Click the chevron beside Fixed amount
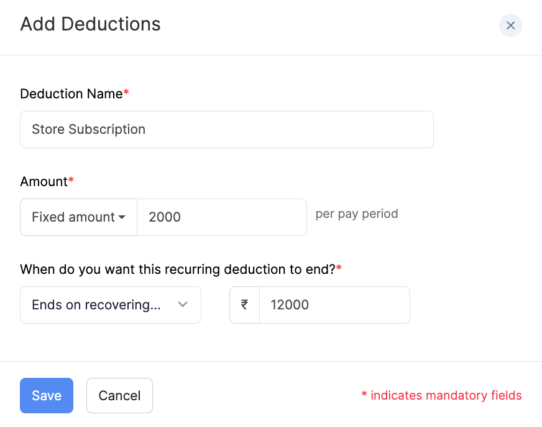Screen dimensions: 542x427 123,217
